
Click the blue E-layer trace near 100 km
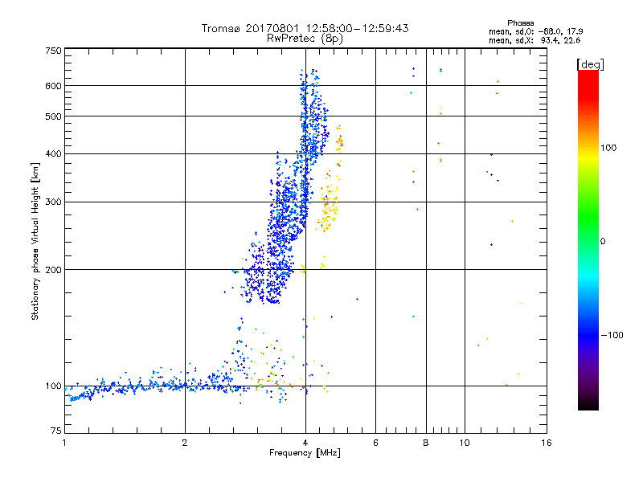pos(156,386)
